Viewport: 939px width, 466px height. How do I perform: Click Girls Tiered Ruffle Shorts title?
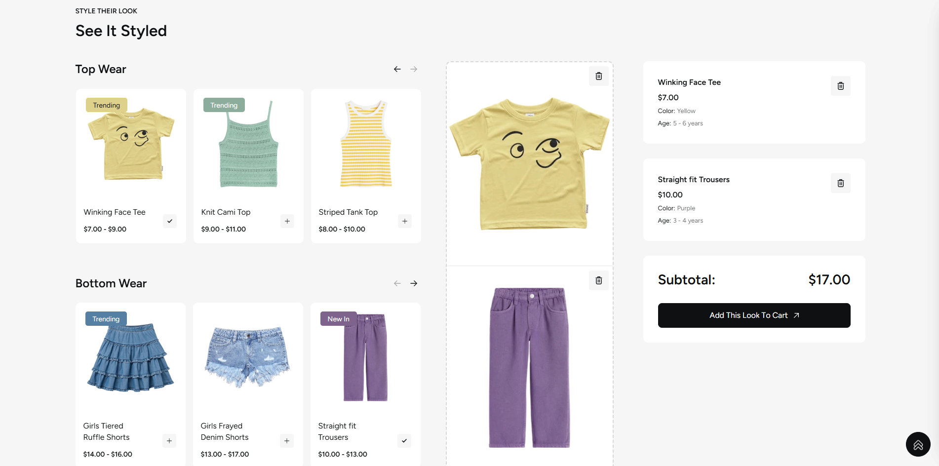107,431
